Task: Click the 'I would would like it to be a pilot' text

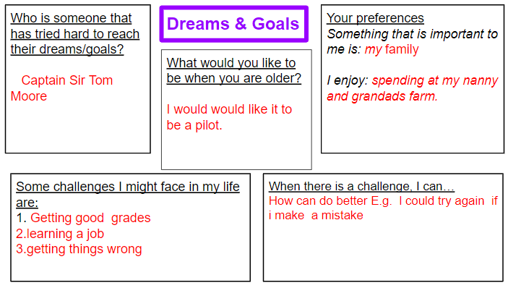Action: click(229, 117)
